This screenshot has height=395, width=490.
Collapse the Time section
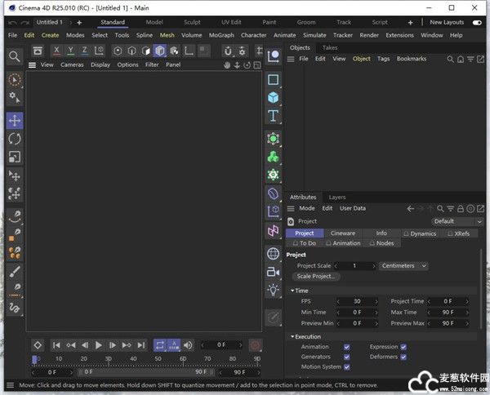pos(300,291)
